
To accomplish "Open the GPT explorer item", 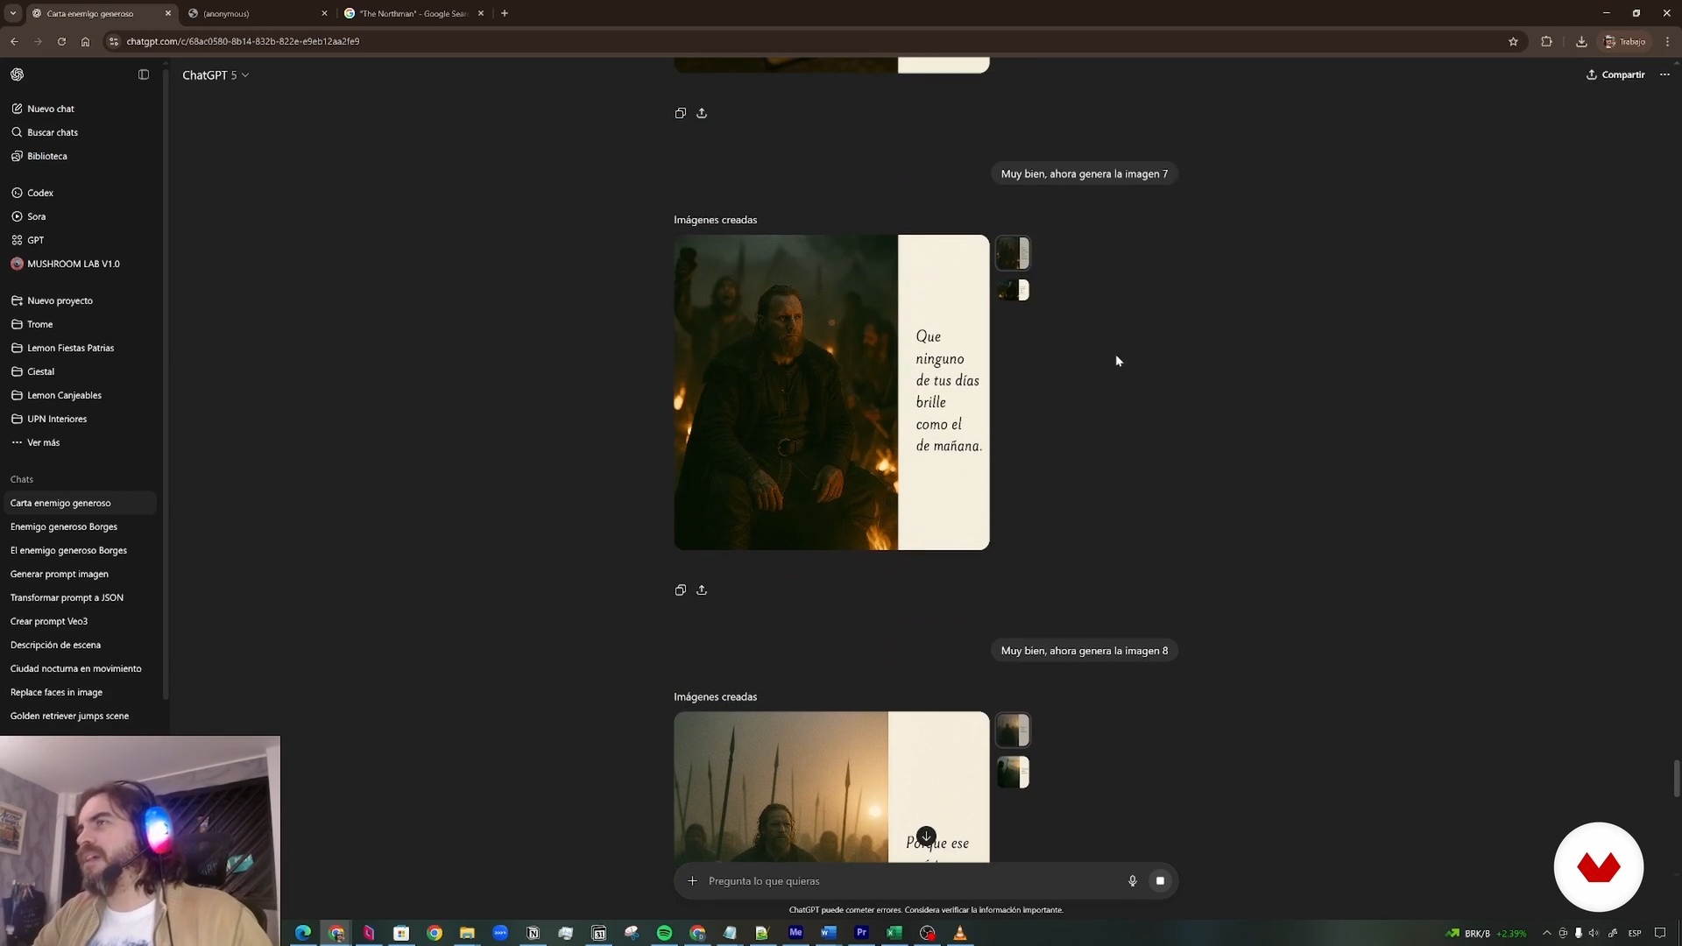I will 36,240.
